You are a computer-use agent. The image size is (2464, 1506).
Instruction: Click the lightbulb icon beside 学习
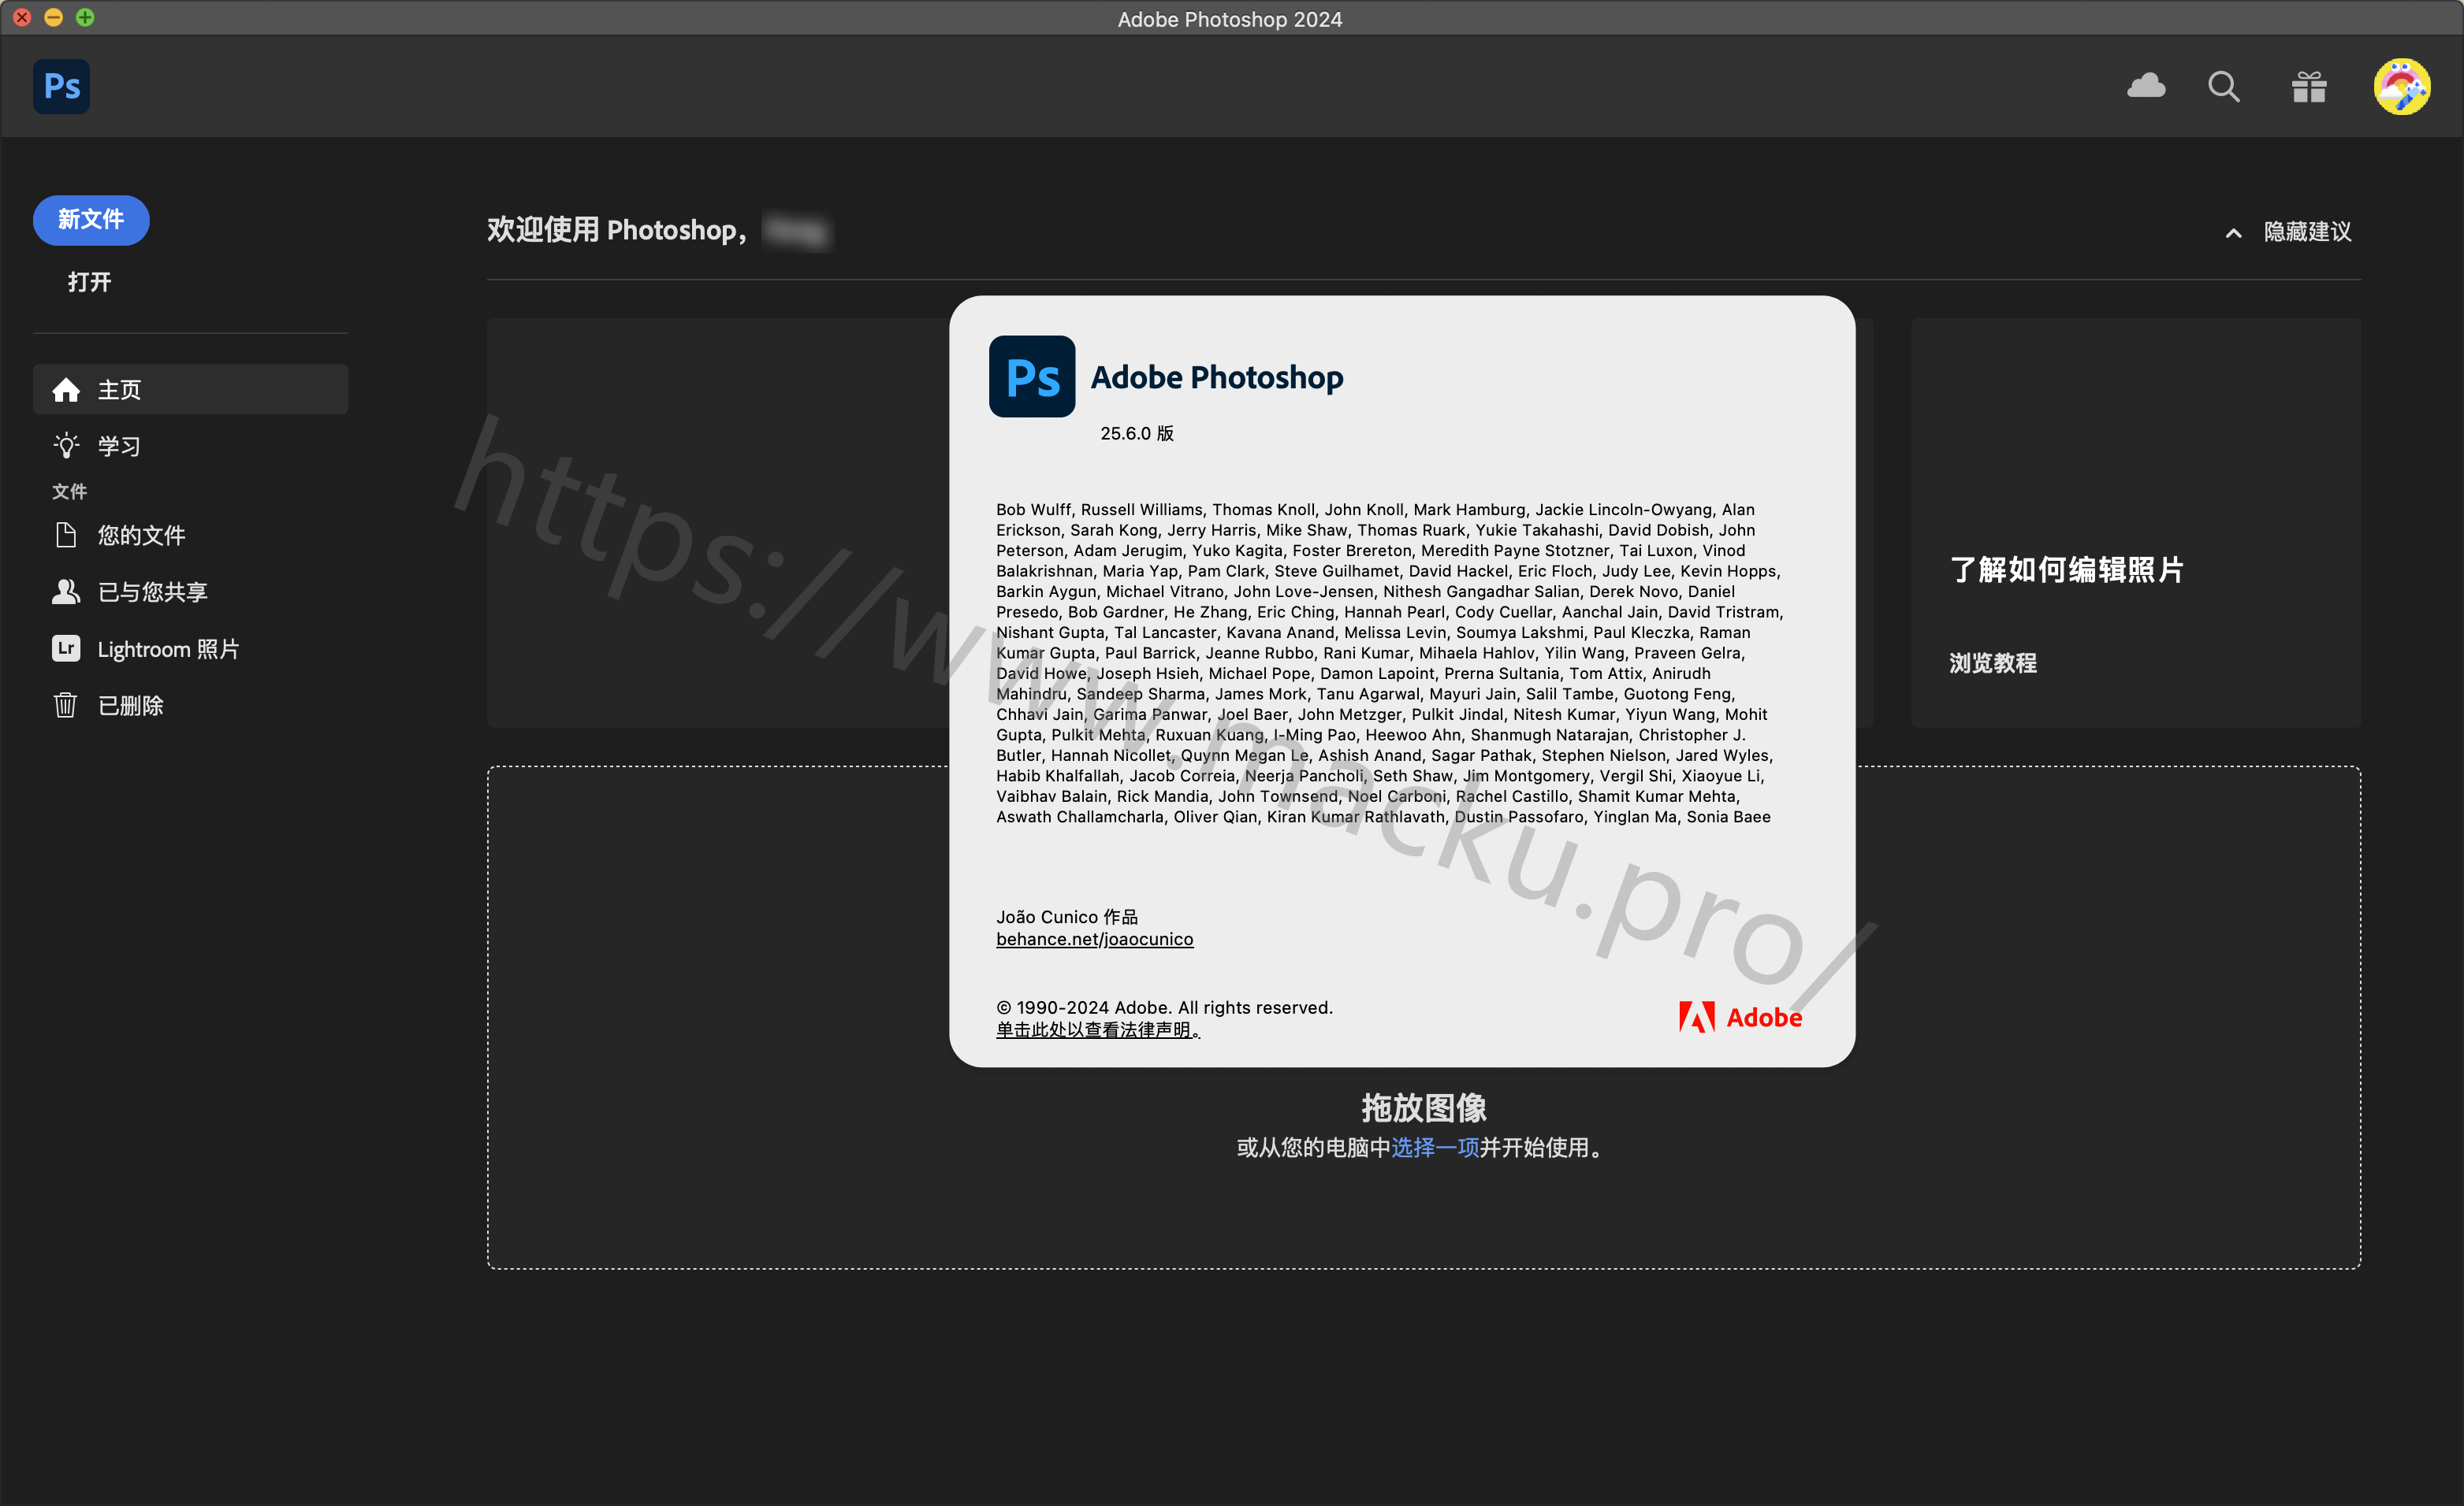[66, 446]
